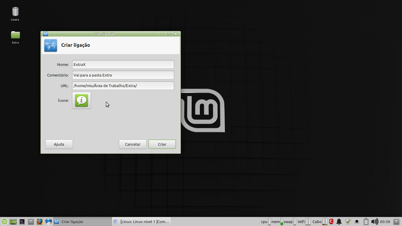
Task: Click the update manager shield checkmark icon
Action: 348,222
